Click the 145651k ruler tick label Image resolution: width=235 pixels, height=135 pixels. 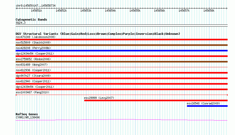point(36,11)
